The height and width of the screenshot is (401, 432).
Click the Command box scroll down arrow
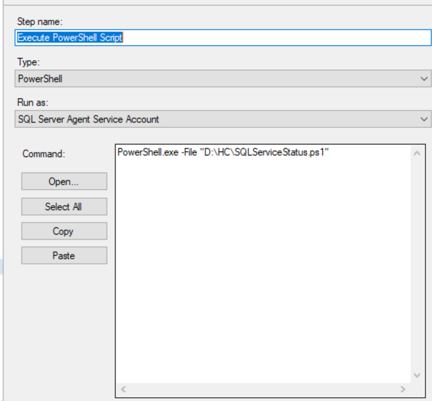[x=417, y=375]
